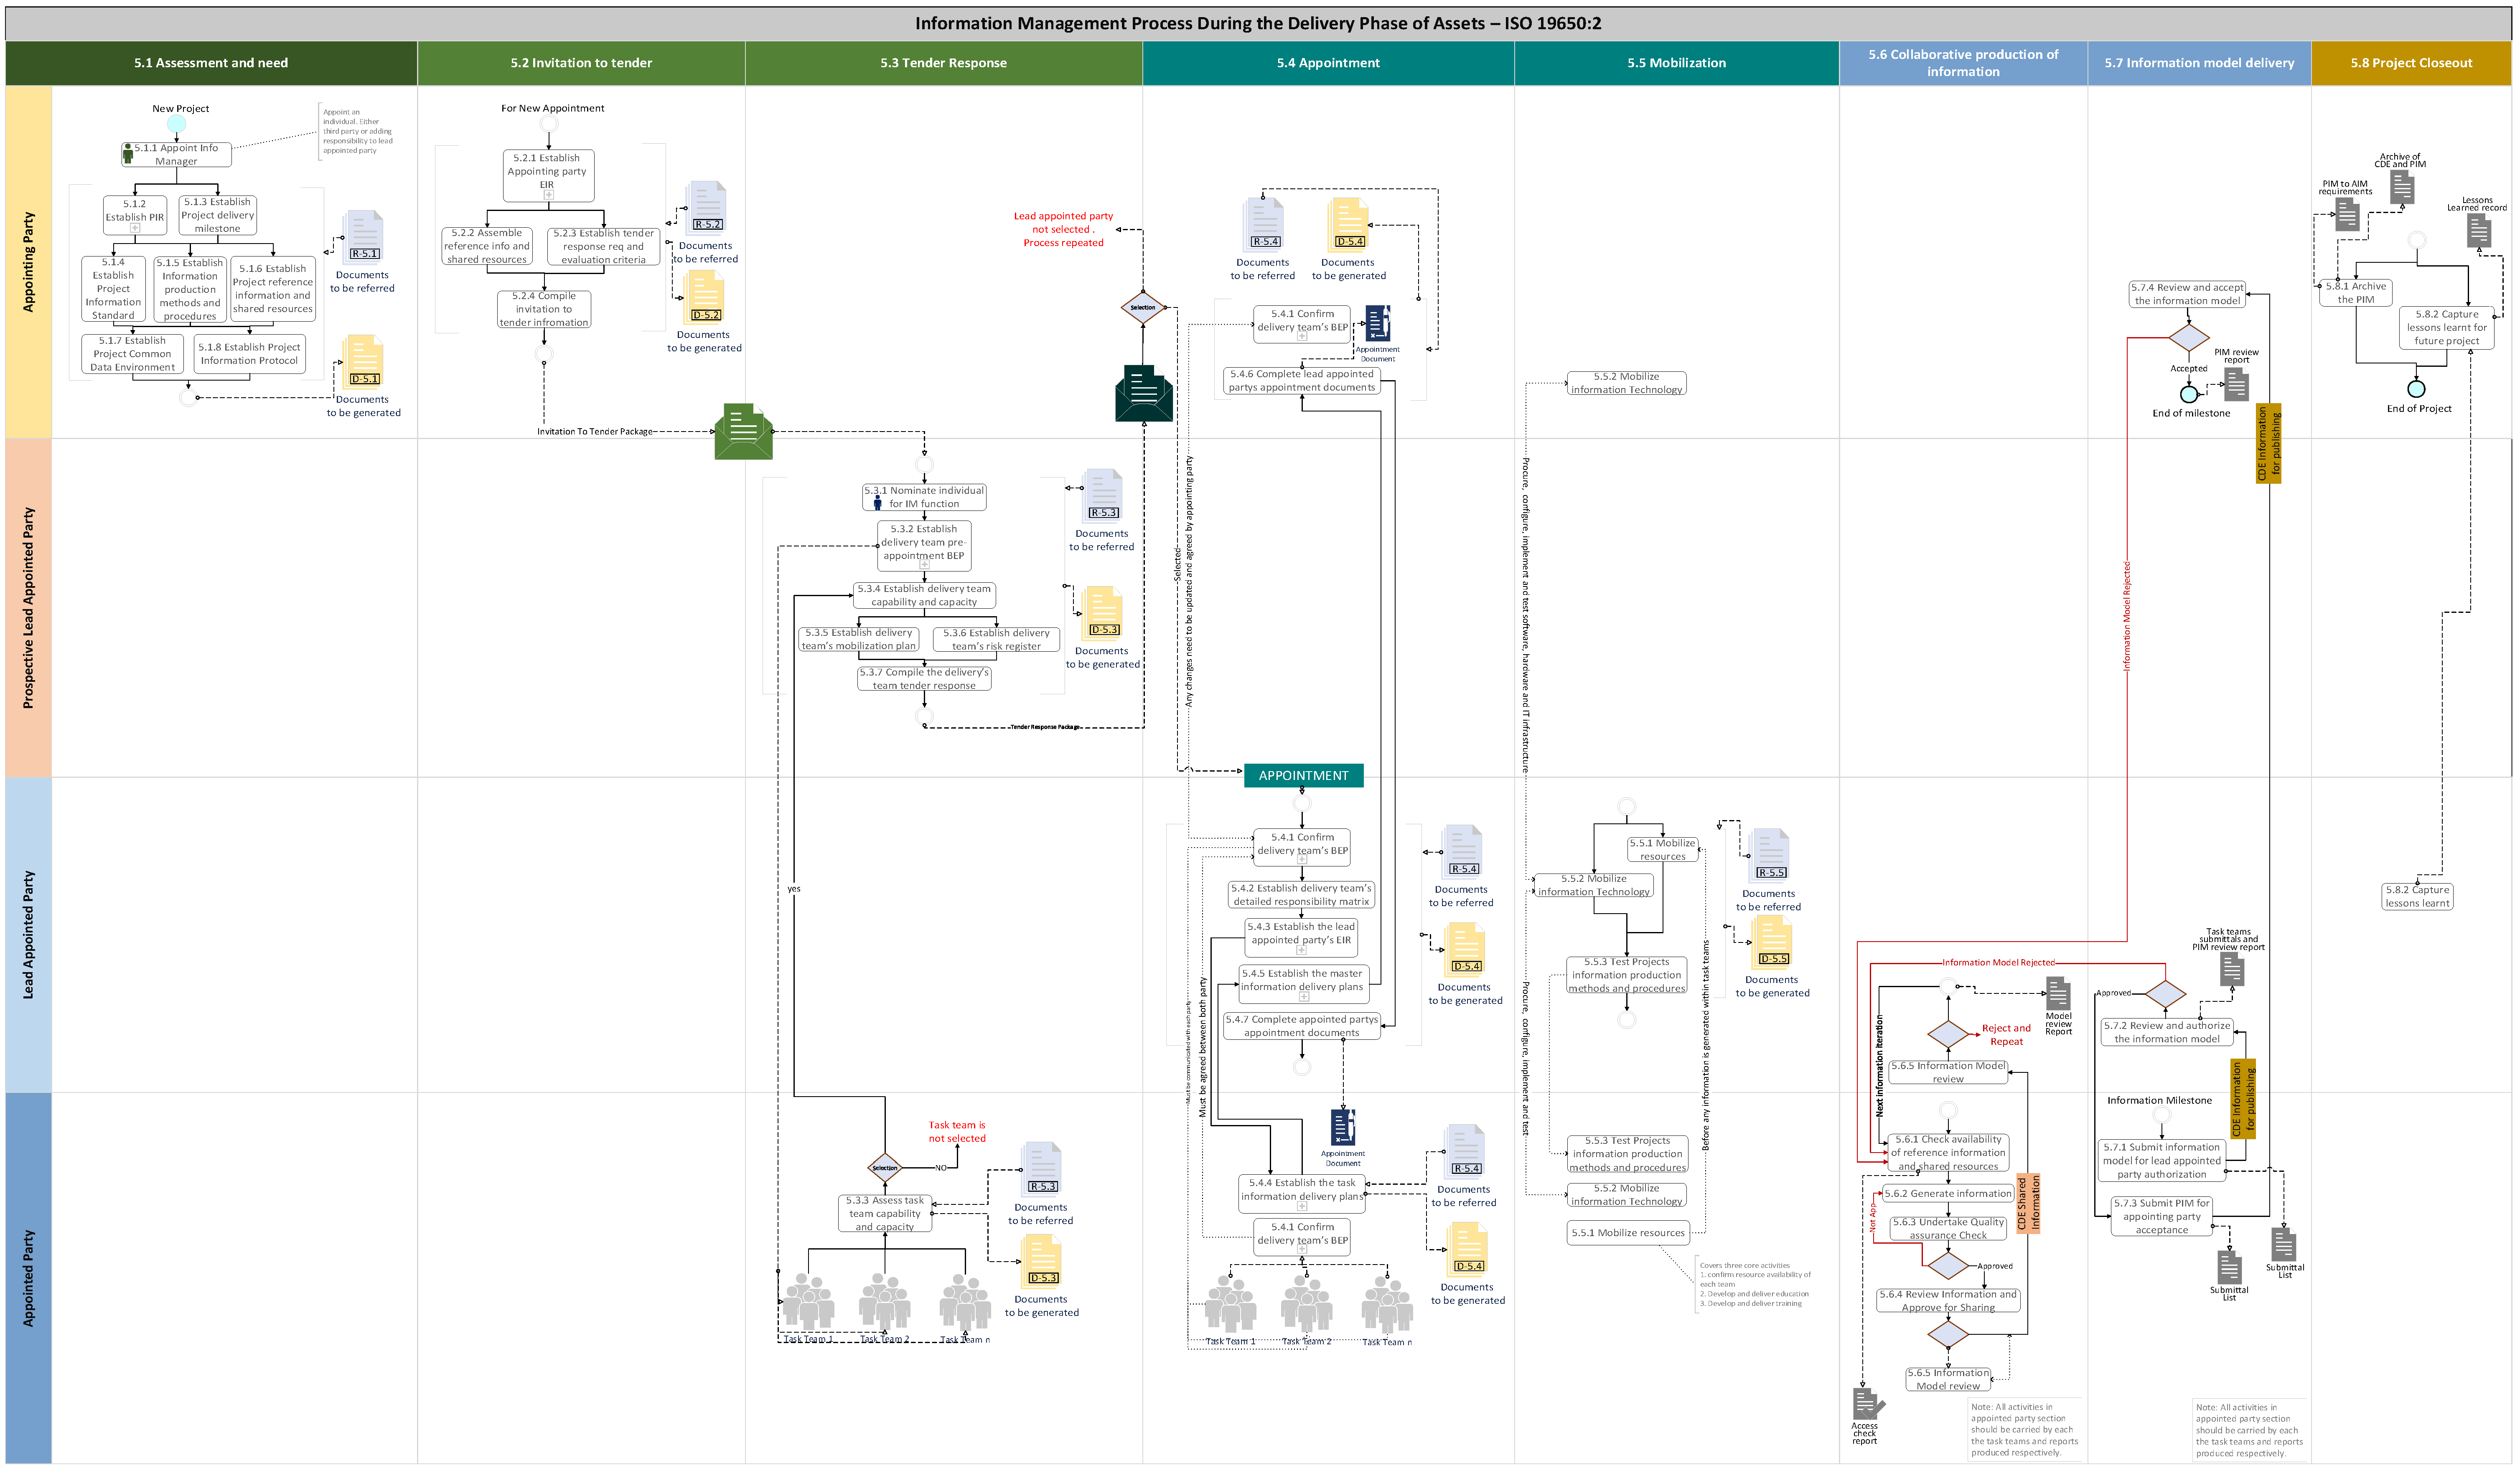Screen dimensions: 2520x1468
Task: Expand the 5.2.1 Establish Appointing party EIR subprocess
Action: pyautogui.click(x=548, y=195)
